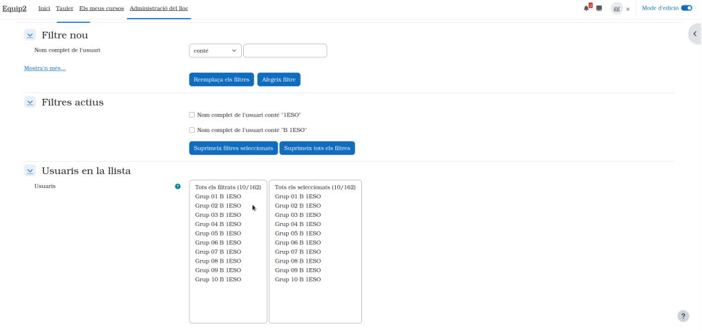Check the filter containing "1ESO"

click(192, 115)
